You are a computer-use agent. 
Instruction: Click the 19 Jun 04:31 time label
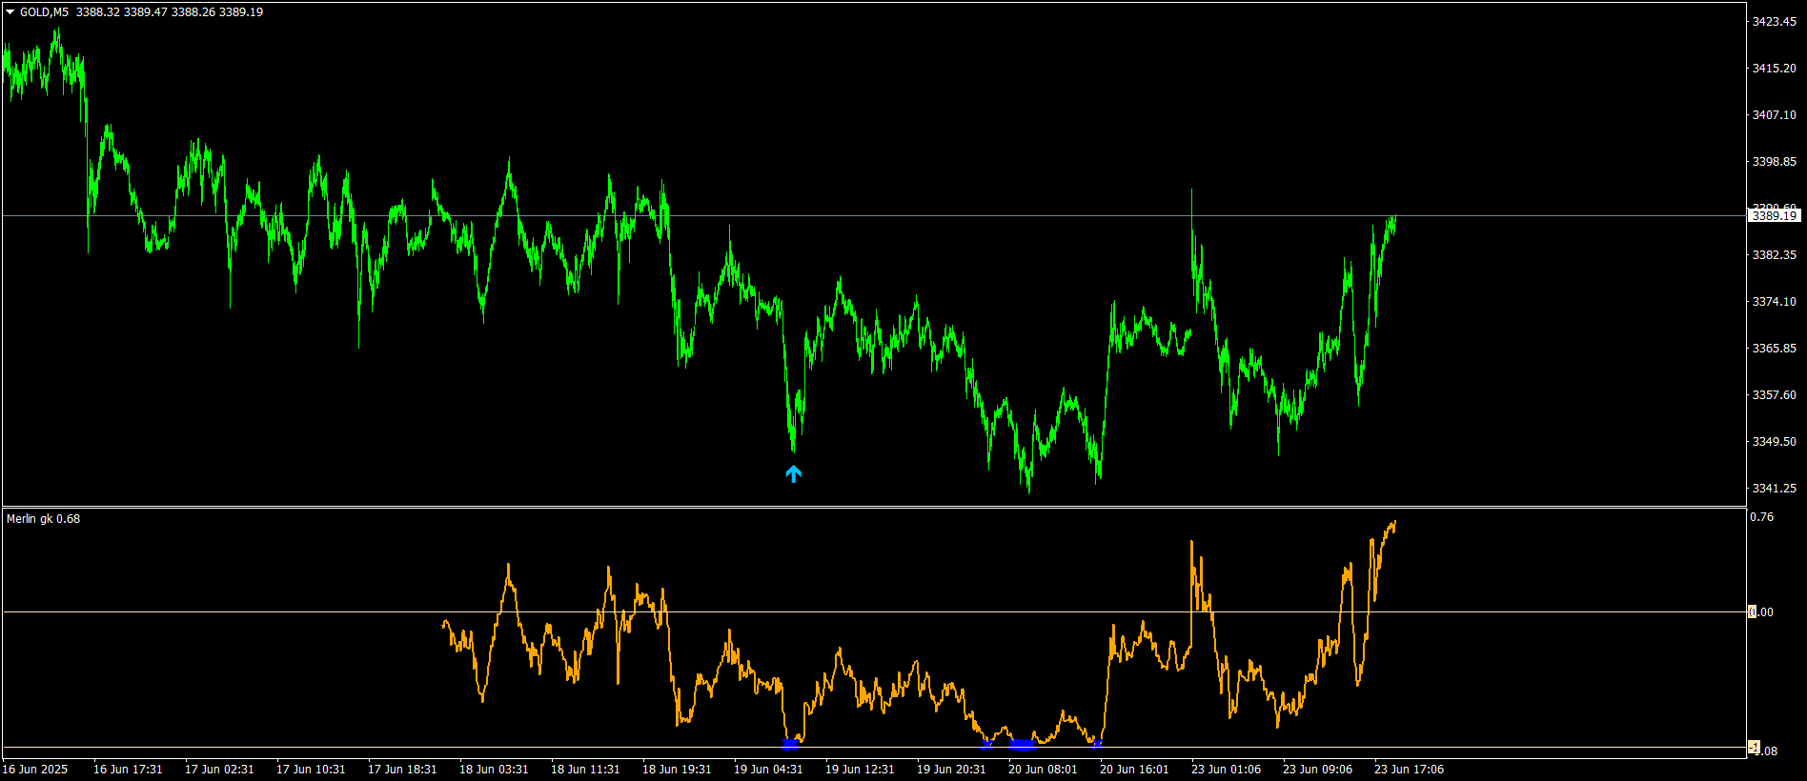(x=768, y=770)
